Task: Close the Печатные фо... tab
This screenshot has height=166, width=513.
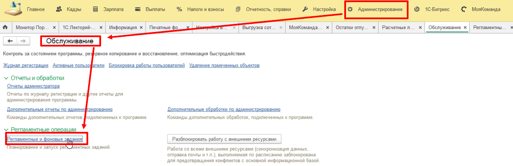Action: pos(188,28)
